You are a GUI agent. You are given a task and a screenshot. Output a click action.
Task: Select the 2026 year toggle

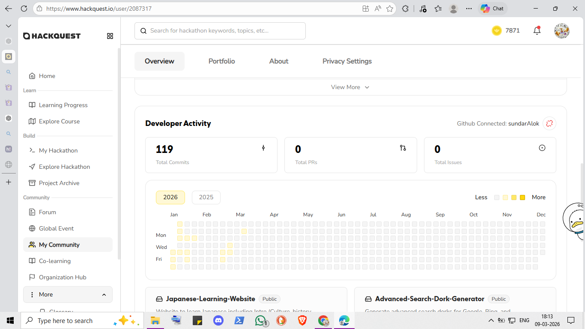click(x=170, y=197)
